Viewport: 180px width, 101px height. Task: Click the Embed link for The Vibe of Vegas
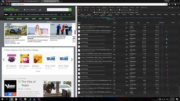tap(28, 89)
